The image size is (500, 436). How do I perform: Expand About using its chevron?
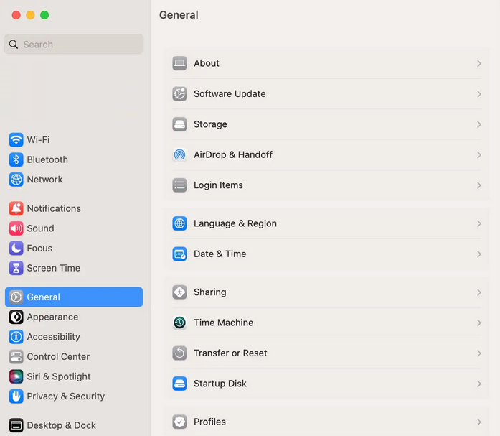[479, 63]
